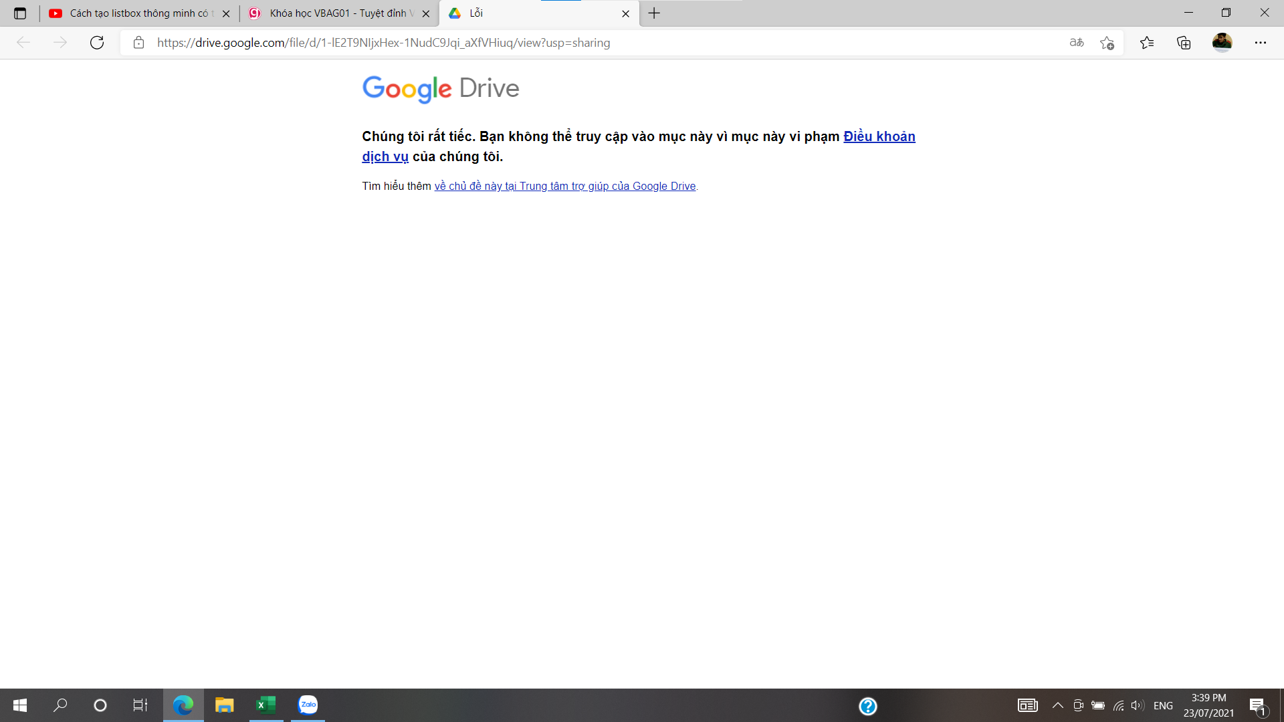
Task: Open the notification action center
Action: [1257, 705]
